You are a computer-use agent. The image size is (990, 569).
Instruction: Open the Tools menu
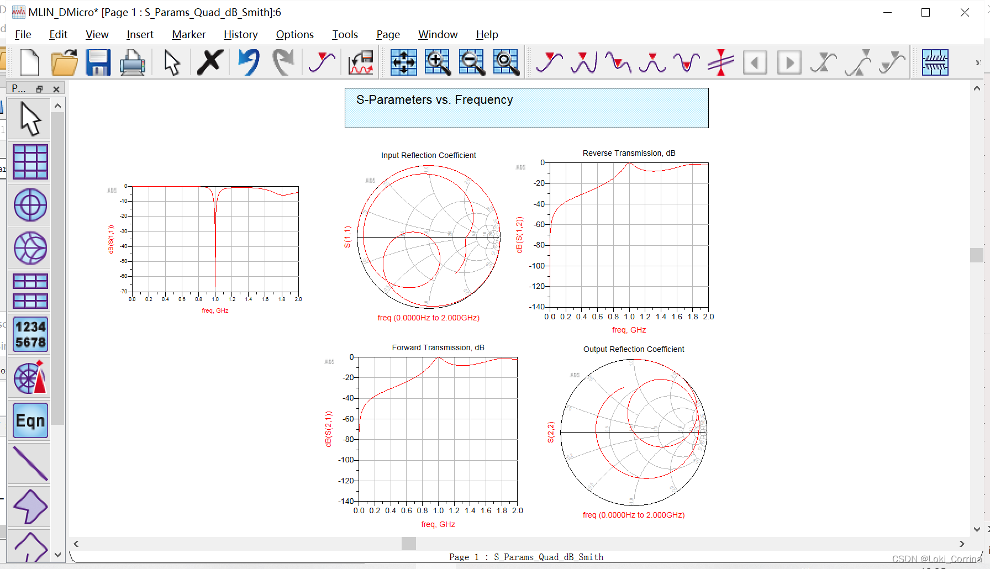[345, 34]
